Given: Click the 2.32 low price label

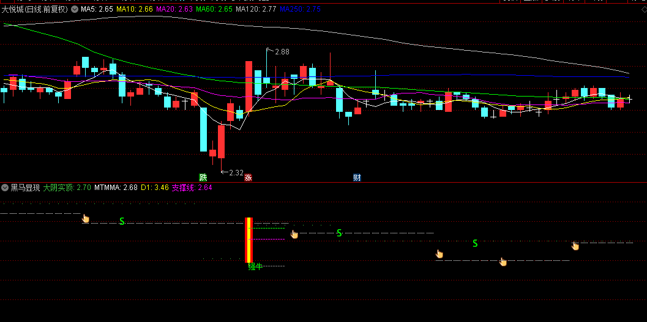Looking at the screenshot, I should pos(236,172).
